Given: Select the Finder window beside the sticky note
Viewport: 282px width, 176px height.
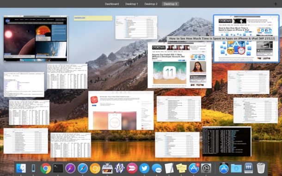Looking at the screenshot, I should (x=136, y=27).
